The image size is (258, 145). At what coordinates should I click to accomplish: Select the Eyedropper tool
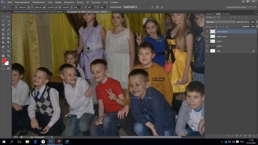(8, 25)
